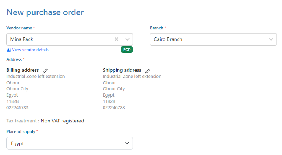Open the View vendor details link
Screen dimensions: 282x155
30,50
